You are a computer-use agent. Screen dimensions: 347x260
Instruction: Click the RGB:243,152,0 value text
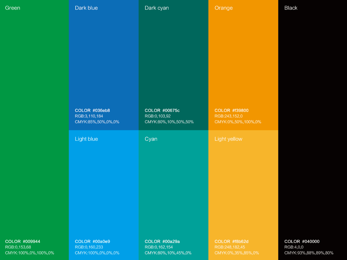click(228, 116)
